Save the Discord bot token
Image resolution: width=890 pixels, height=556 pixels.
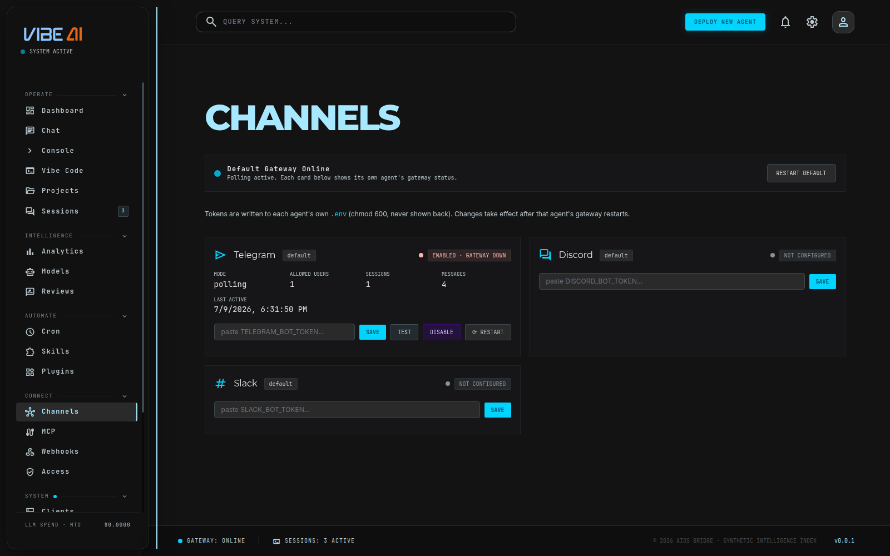[822, 281]
